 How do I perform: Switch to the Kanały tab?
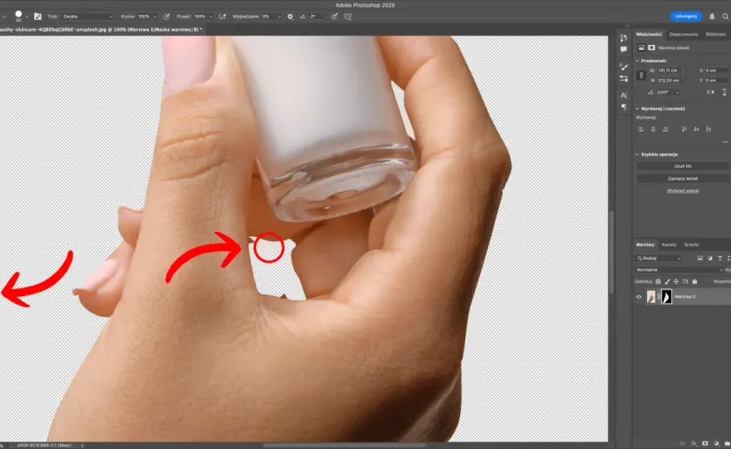click(669, 244)
